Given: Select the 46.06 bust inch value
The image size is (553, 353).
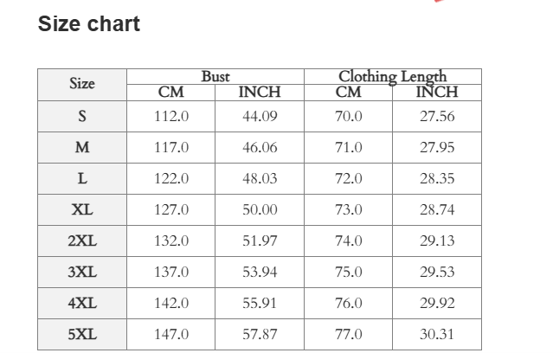Looking at the screenshot, I should click(260, 148).
